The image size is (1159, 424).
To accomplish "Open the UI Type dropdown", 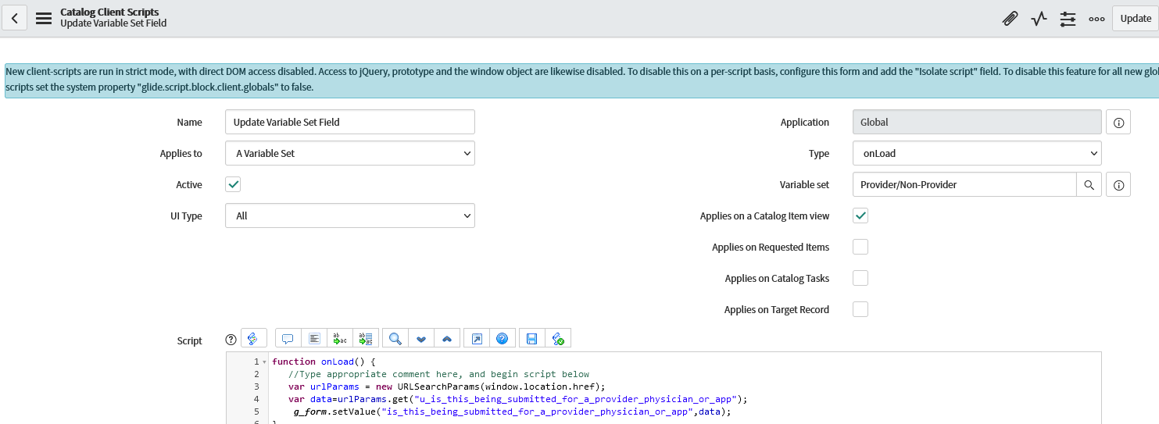I will point(350,216).
